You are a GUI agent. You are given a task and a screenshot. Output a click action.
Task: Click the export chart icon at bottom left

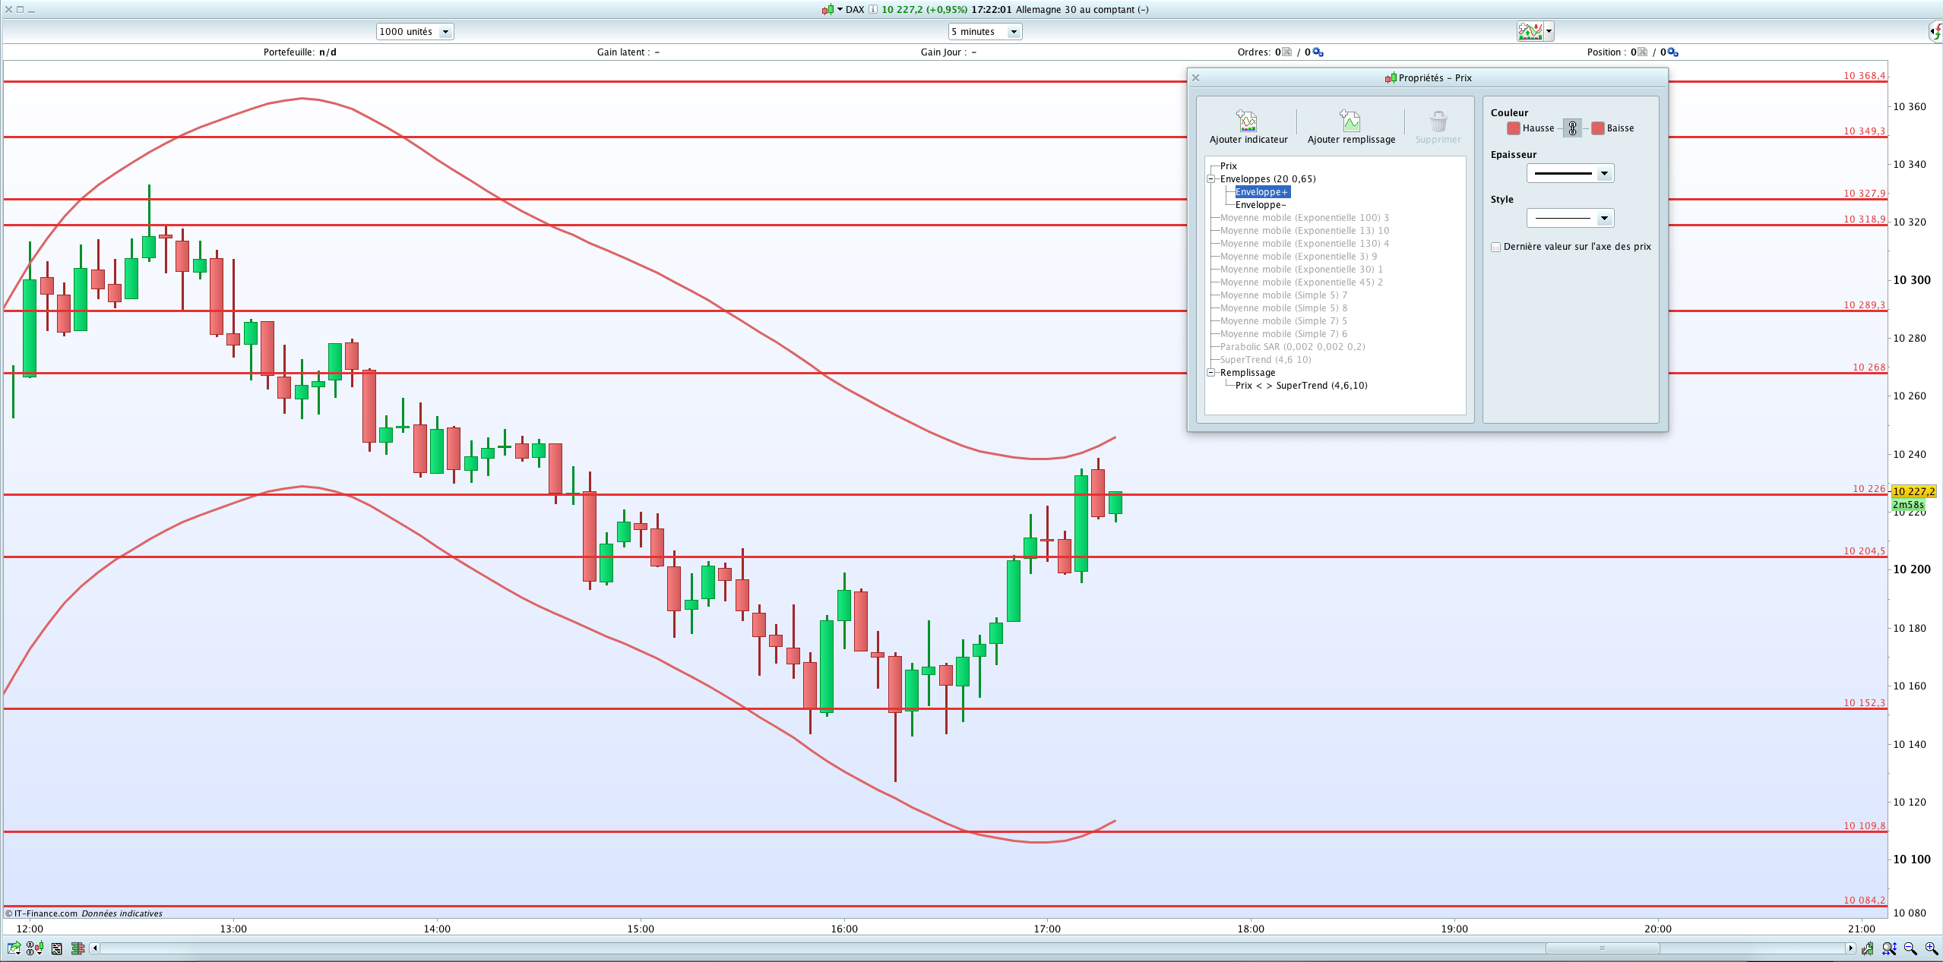[x=14, y=948]
